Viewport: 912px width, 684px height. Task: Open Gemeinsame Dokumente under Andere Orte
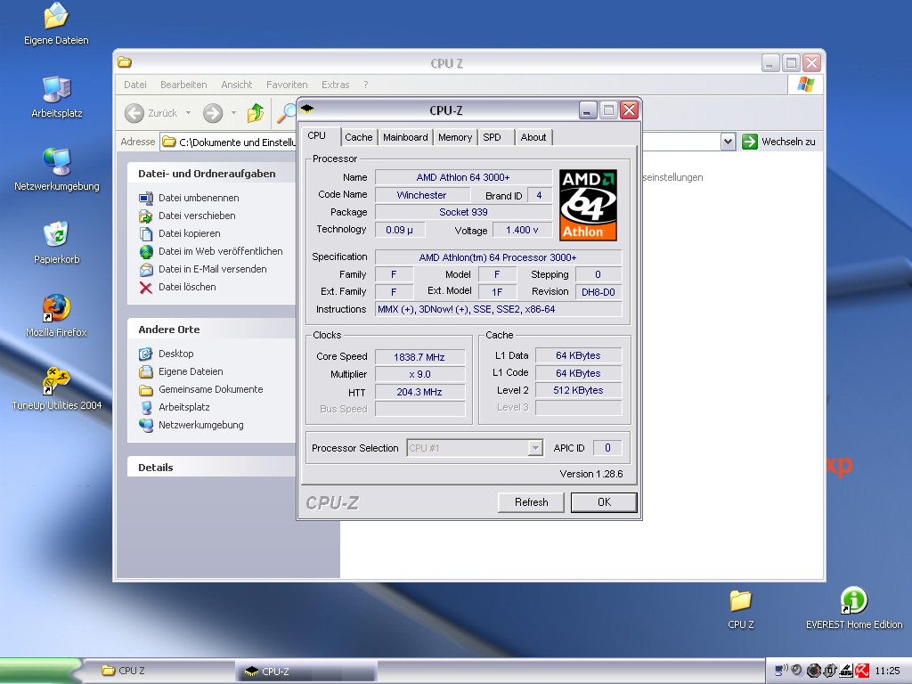point(210,389)
